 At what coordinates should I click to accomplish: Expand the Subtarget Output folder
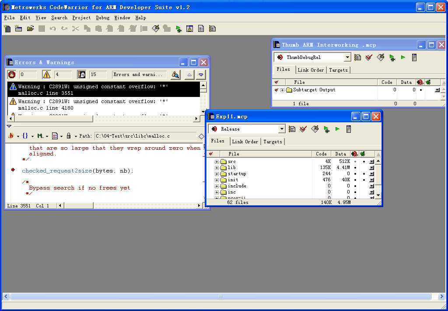pyautogui.click(x=282, y=90)
